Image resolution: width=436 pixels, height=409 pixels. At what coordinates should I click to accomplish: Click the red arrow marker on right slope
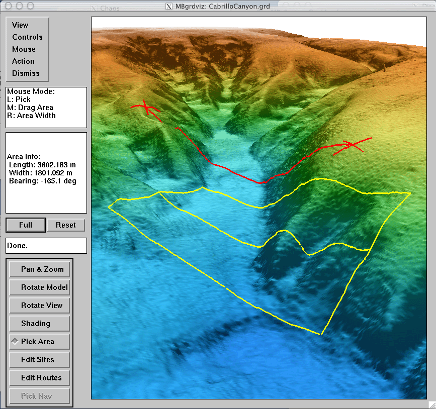click(353, 145)
